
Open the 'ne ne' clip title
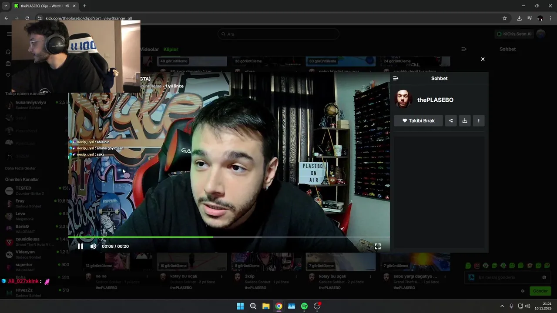101,276
